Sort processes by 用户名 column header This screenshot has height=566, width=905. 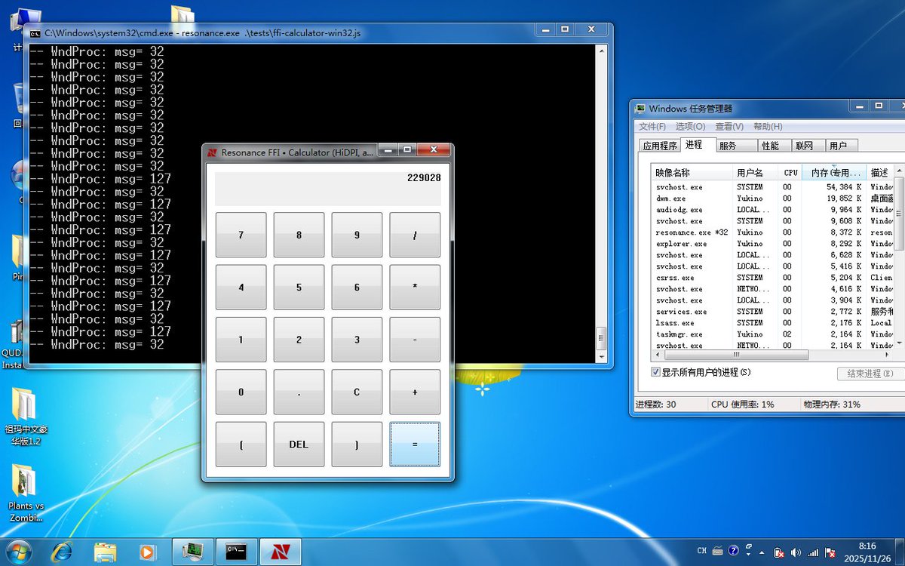click(755, 173)
